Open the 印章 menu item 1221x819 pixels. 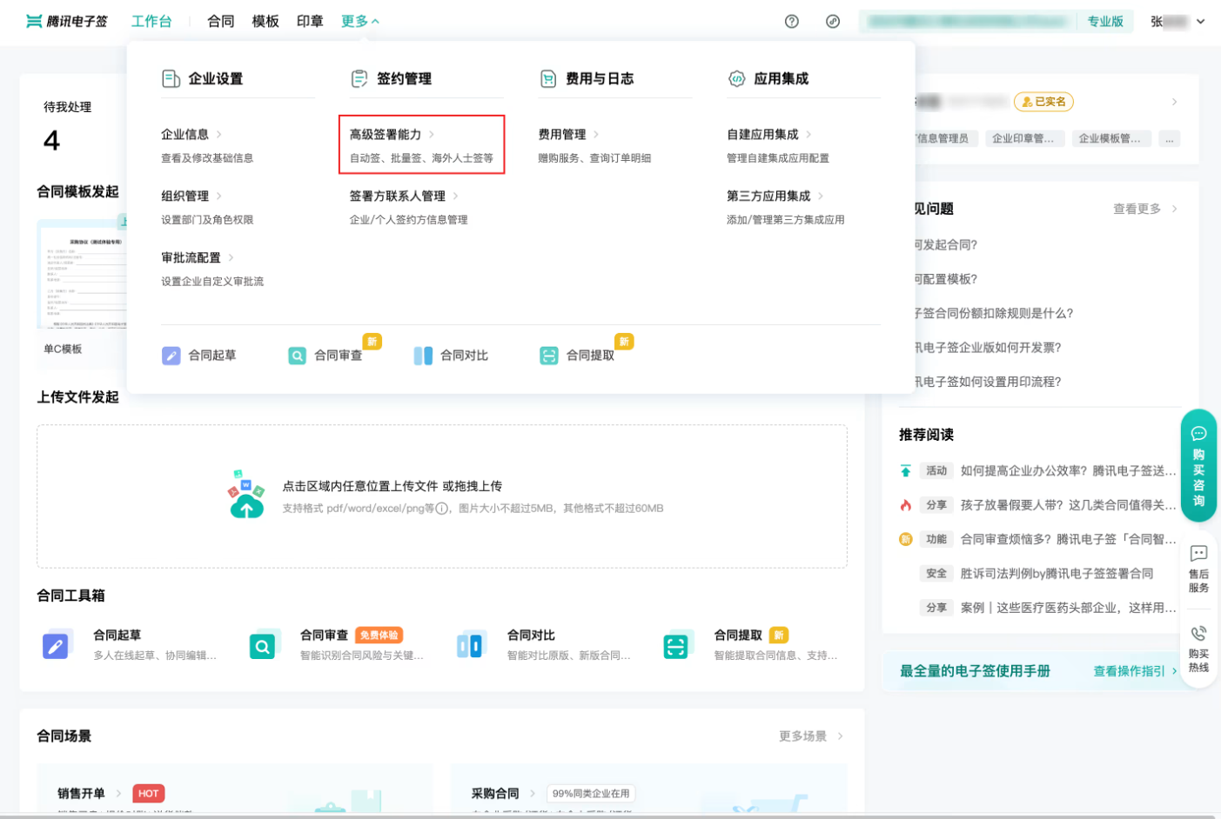(x=309, y=21)
